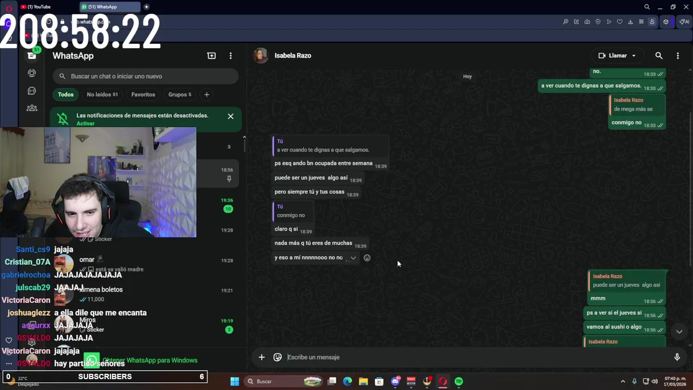693x390 pixels.
Task: Click quoted reply 'conmigo no' from Tú
Action: (x=292, y=211)
